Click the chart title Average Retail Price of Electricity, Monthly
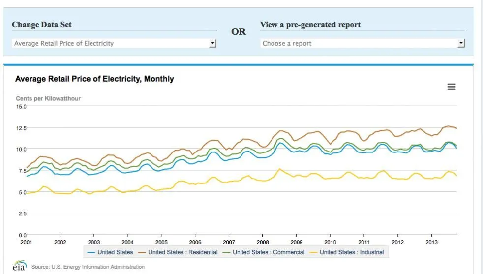This screenshot has width=483, height=274. click(94, 79)
